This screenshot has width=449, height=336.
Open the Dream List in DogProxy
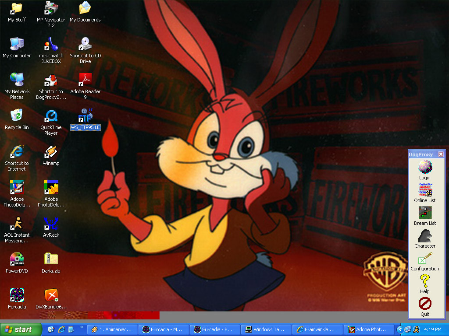point(425,216)
